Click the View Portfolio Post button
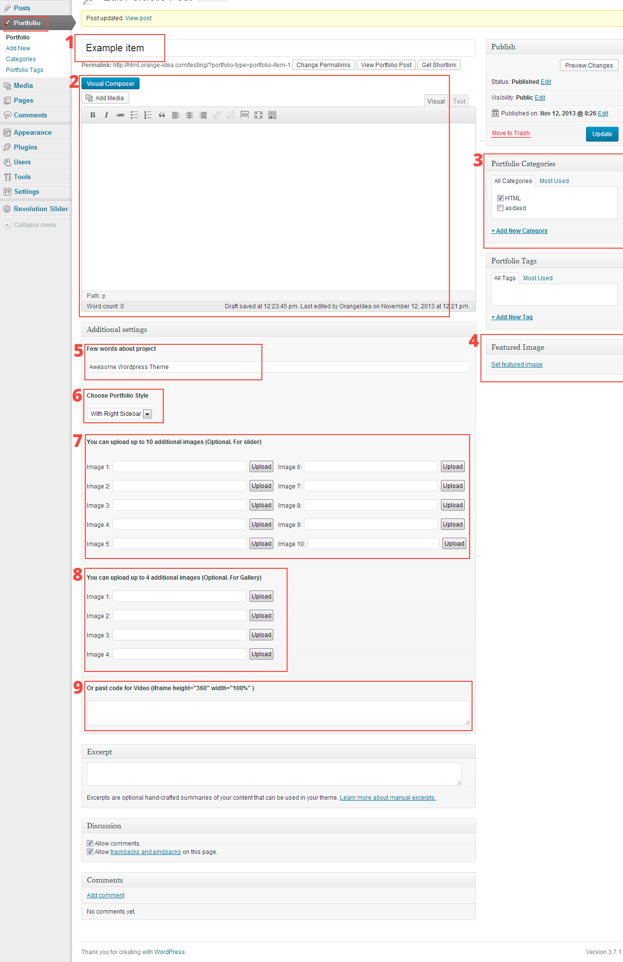 [386, 65]
